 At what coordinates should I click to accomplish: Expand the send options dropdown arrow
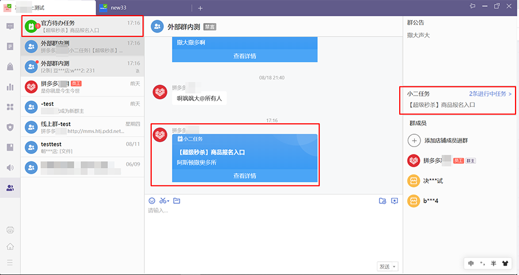coord(394,266)
